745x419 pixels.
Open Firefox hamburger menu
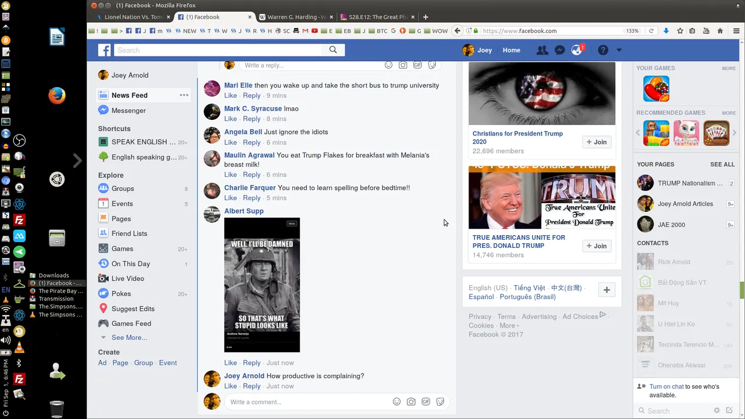[x=736, y=31]
